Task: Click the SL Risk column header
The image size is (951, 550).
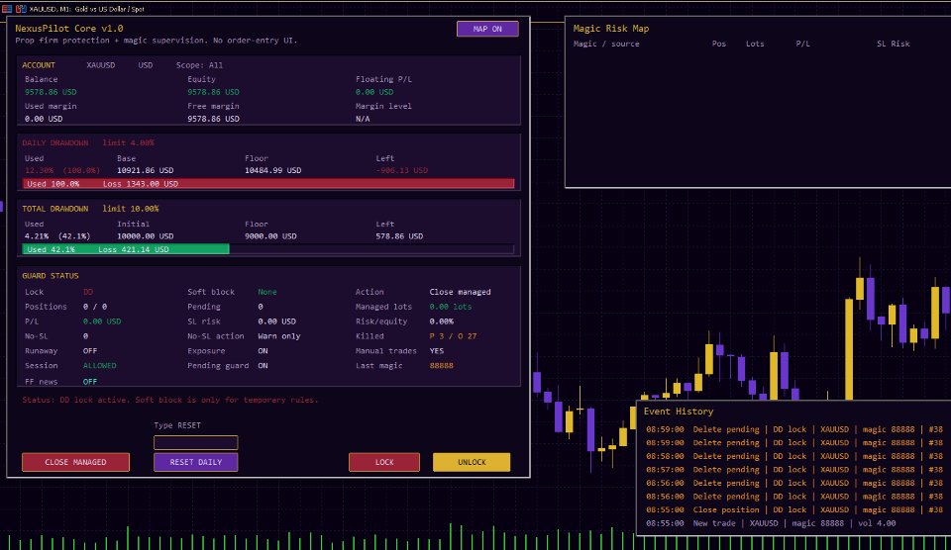Action: (x=894, y=44)
